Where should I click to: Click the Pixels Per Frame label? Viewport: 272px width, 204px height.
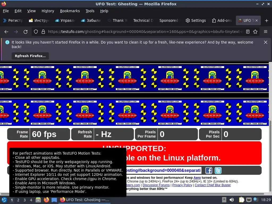click(x=147, y=134)
